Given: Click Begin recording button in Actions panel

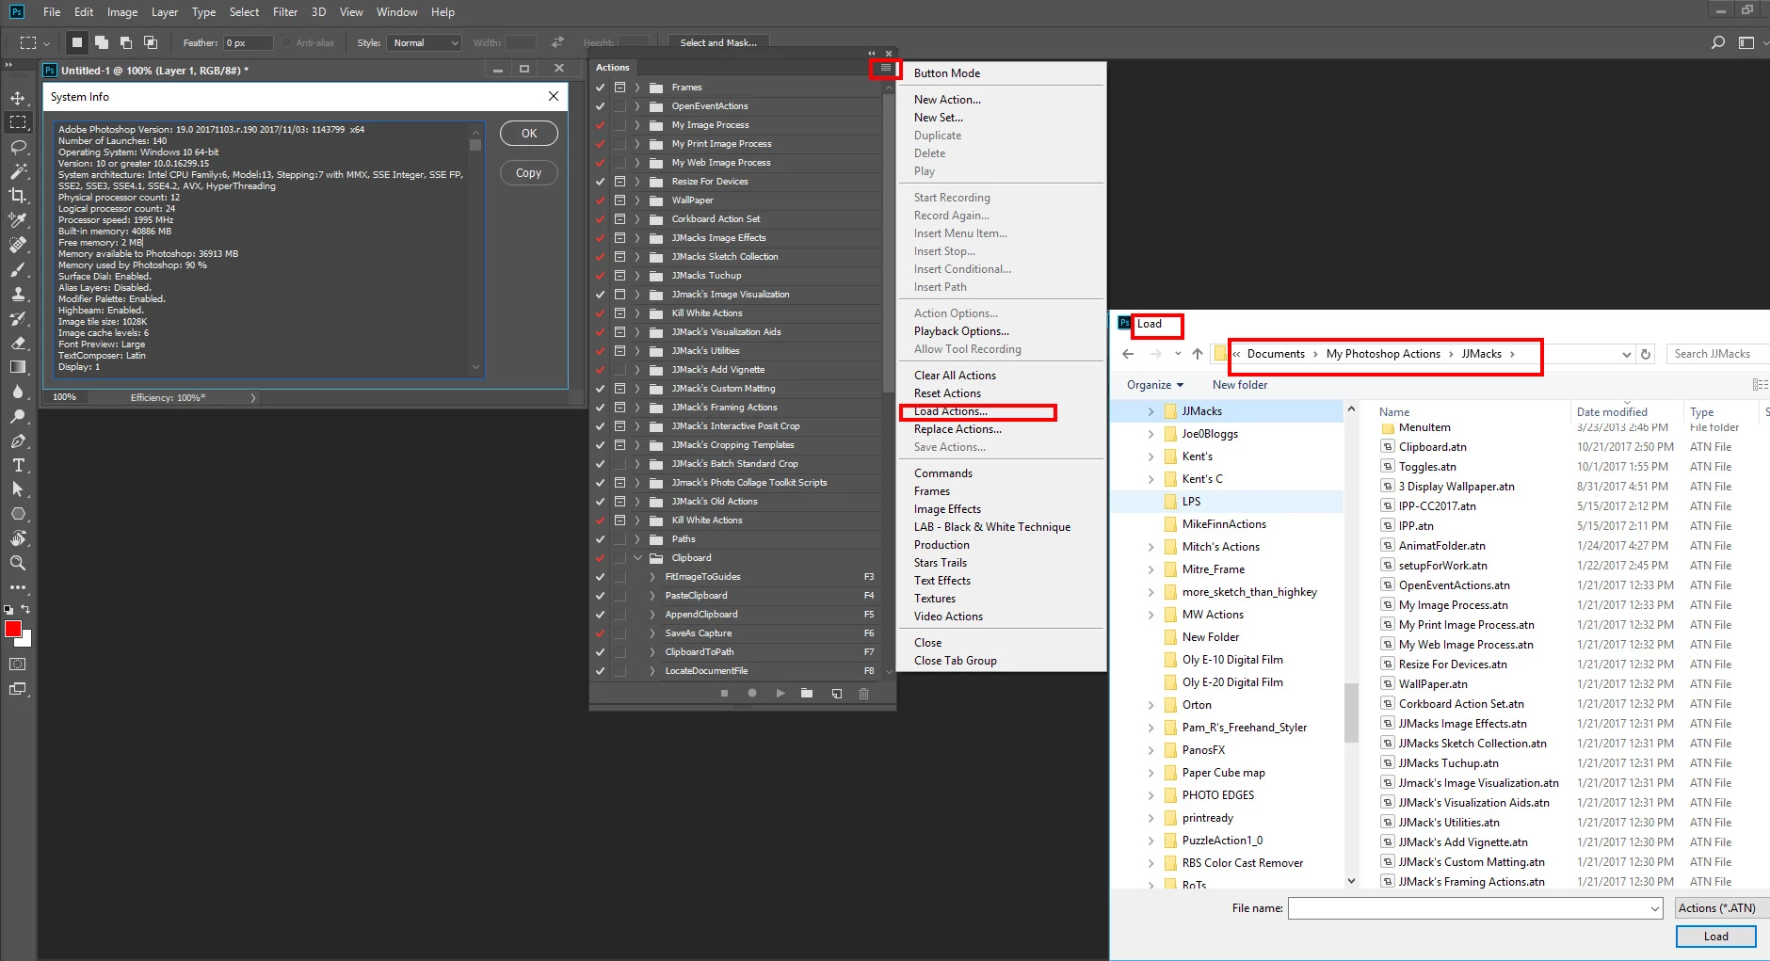Looking at the screenshot, I should pos(751,694).
